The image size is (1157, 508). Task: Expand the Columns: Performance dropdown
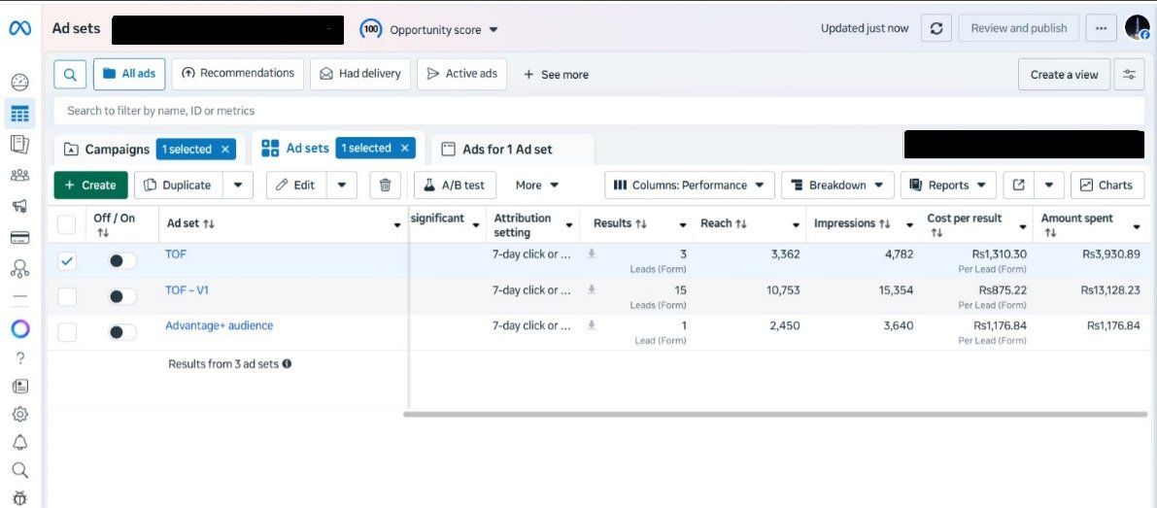[x=690, y=185]
